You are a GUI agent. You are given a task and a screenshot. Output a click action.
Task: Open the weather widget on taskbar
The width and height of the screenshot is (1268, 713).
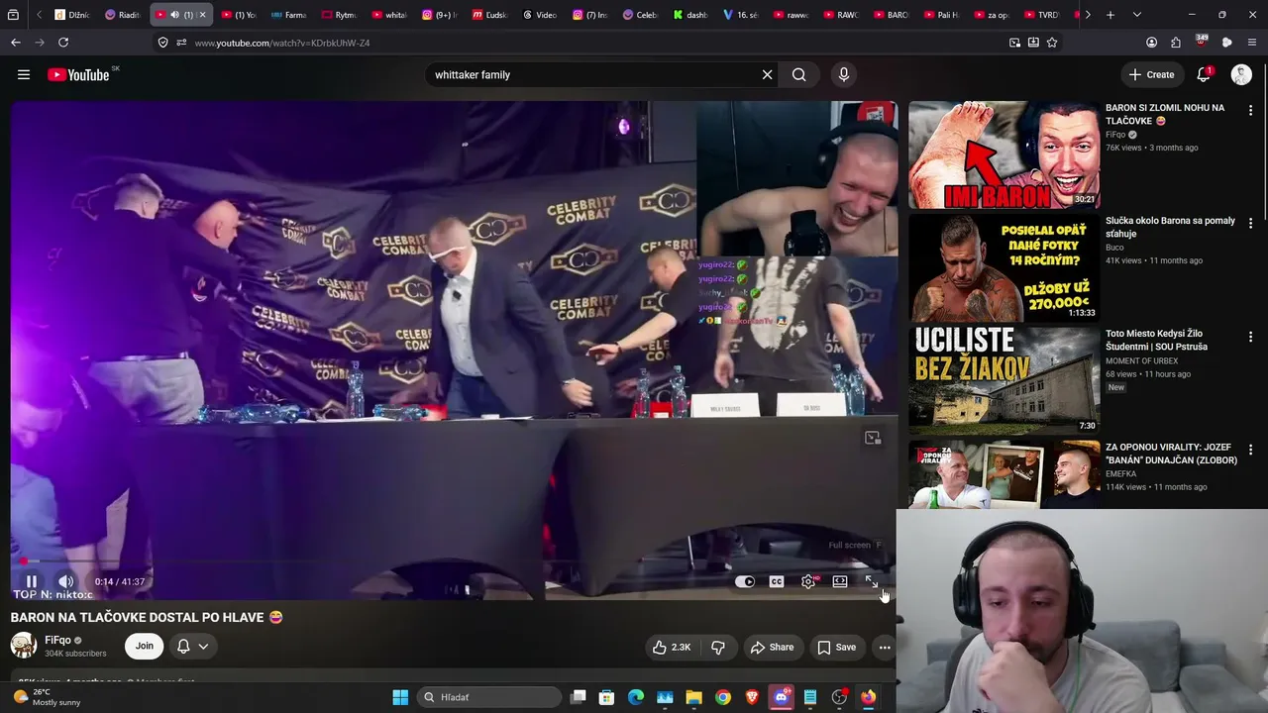tap(48, 697)
